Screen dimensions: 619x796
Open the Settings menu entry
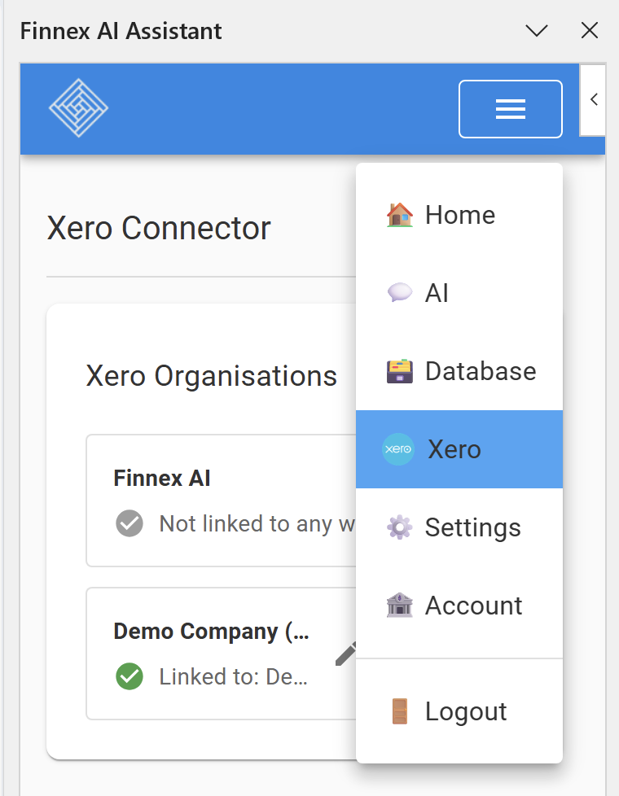pyautogui.click(x=459, y=527)
